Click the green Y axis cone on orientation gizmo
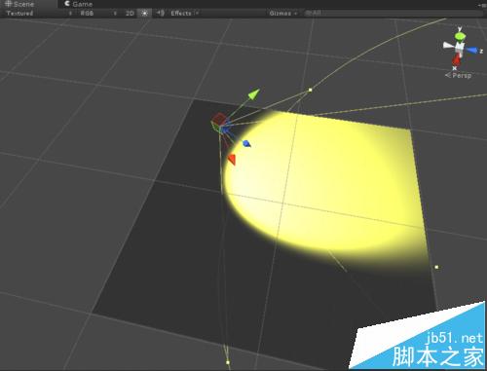487x371 pixels. [x=459, y=36]
